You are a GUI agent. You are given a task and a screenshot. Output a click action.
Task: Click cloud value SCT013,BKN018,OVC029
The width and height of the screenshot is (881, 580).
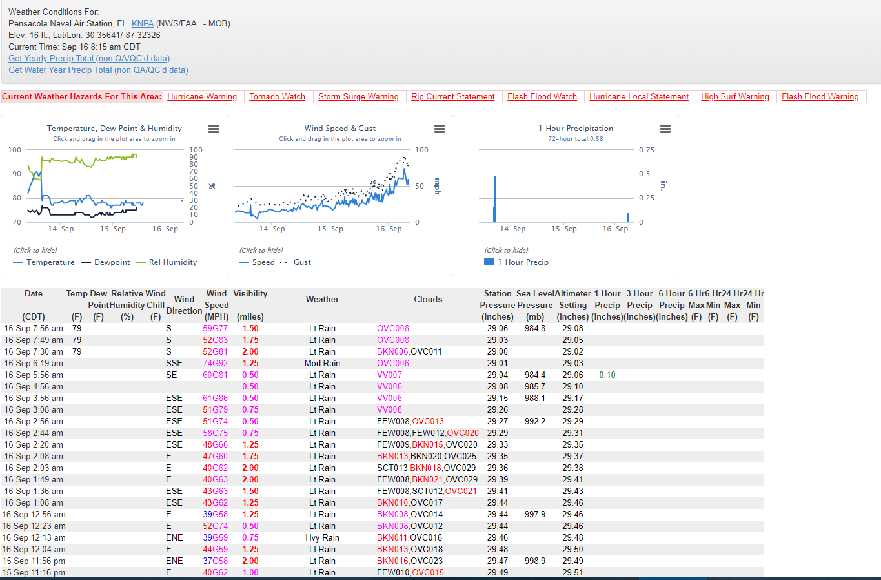pyautogui.click(x=427, y=468)
